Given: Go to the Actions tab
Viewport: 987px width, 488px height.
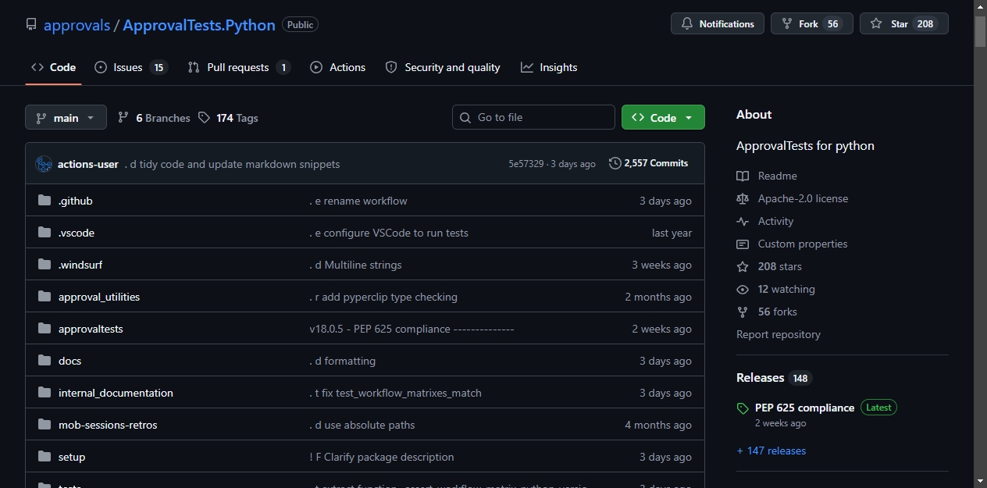Looking at the screenshot, I should coord(338,67).
